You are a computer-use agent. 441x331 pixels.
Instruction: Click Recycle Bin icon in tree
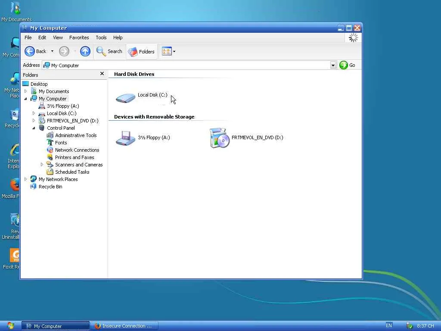pyautogui.click(x=34, y=186)
